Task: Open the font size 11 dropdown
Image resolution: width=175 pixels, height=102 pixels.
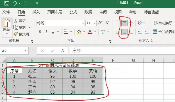Action: (95, 23)
